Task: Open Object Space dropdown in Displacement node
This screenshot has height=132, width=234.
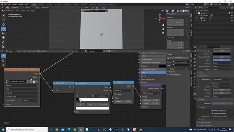Action: point(151,93)
